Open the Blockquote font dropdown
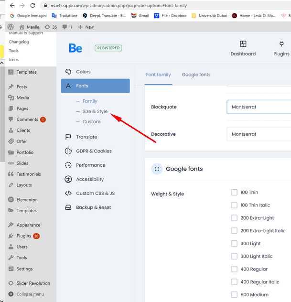 [259, 107]
